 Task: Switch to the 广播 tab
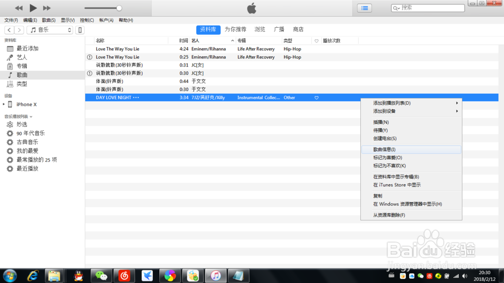279,30
